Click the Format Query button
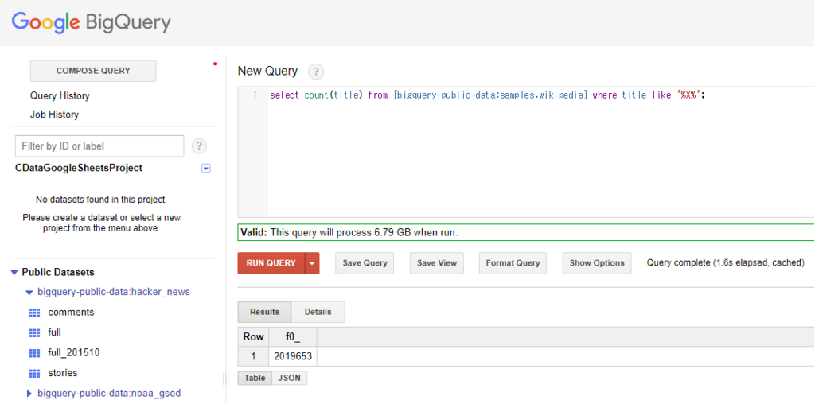 click(x=513, y=263)
